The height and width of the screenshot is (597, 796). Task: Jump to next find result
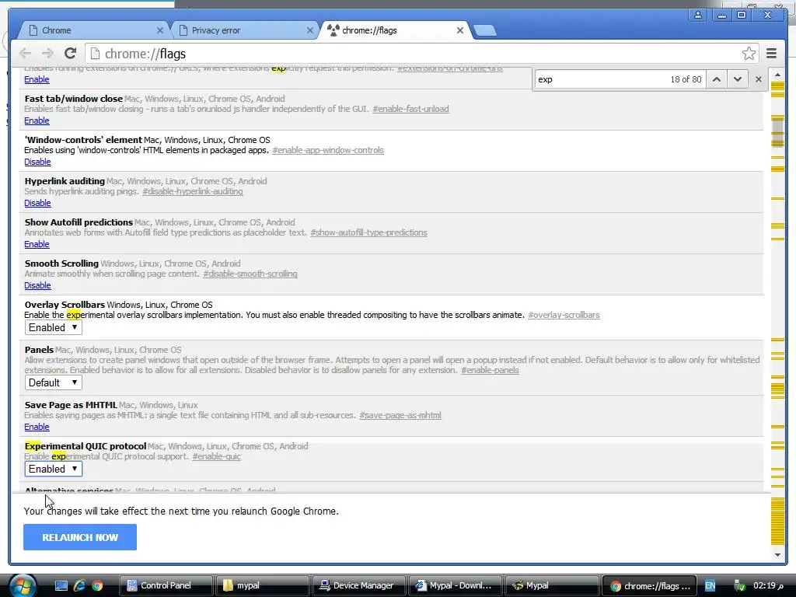tap(738, 79)
